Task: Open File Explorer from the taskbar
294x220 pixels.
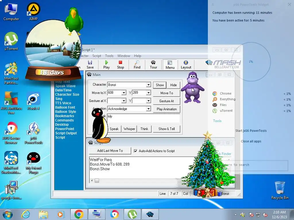Action: point(43,214)
